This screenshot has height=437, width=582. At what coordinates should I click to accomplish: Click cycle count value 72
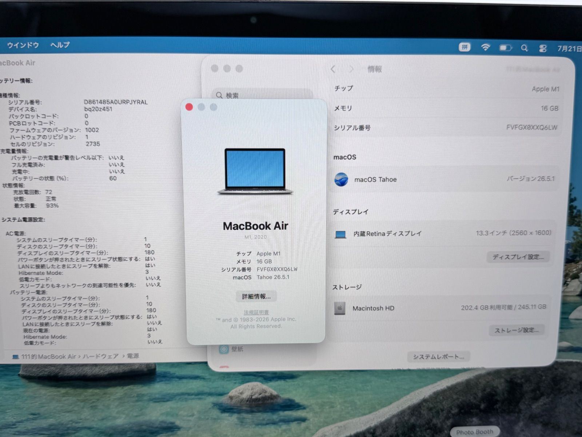click(49, 192)
